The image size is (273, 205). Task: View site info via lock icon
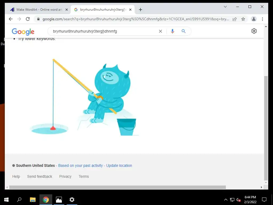(38, 19)
